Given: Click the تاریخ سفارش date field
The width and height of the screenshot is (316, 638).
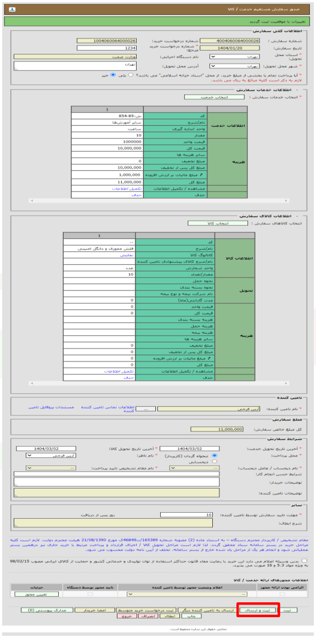Looking at the screenshot, I should (x=230, y=48).
